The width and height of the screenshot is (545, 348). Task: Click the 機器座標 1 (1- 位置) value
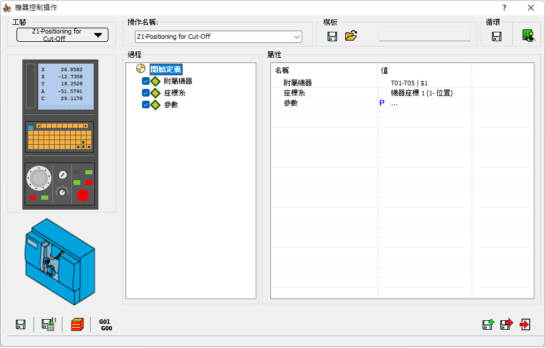[422, 92]
